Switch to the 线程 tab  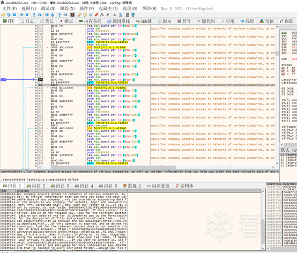pyautogui.click(x=247, y=21)
